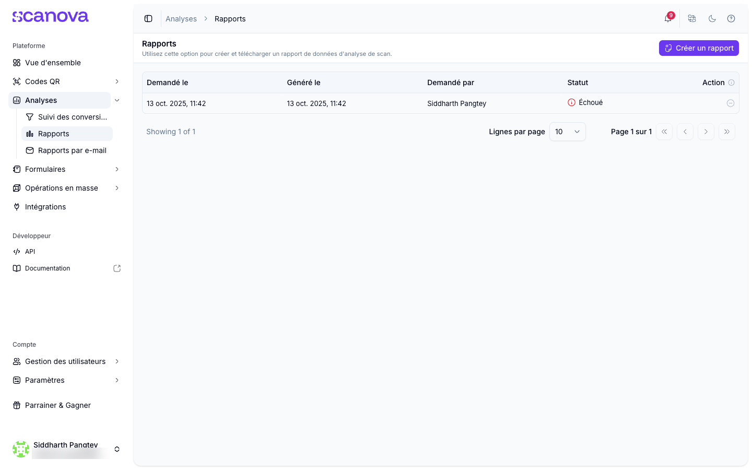
Task: Click the Créer un rapport button
Action: tap(699, 48)
